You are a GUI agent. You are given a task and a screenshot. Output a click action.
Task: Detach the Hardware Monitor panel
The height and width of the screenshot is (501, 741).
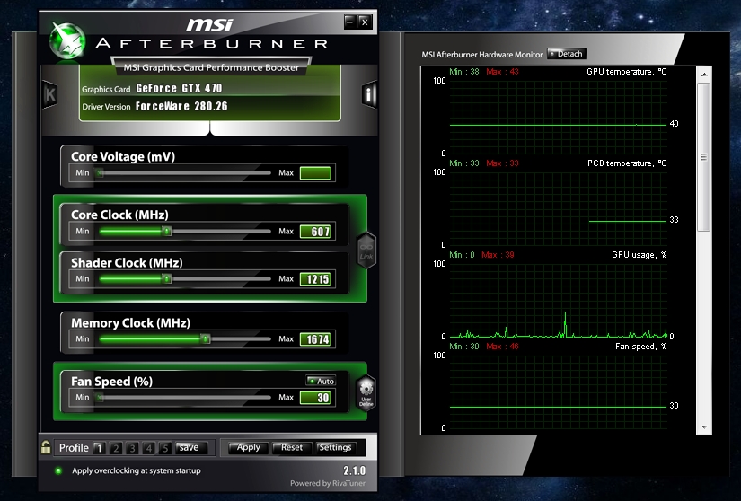567,54
